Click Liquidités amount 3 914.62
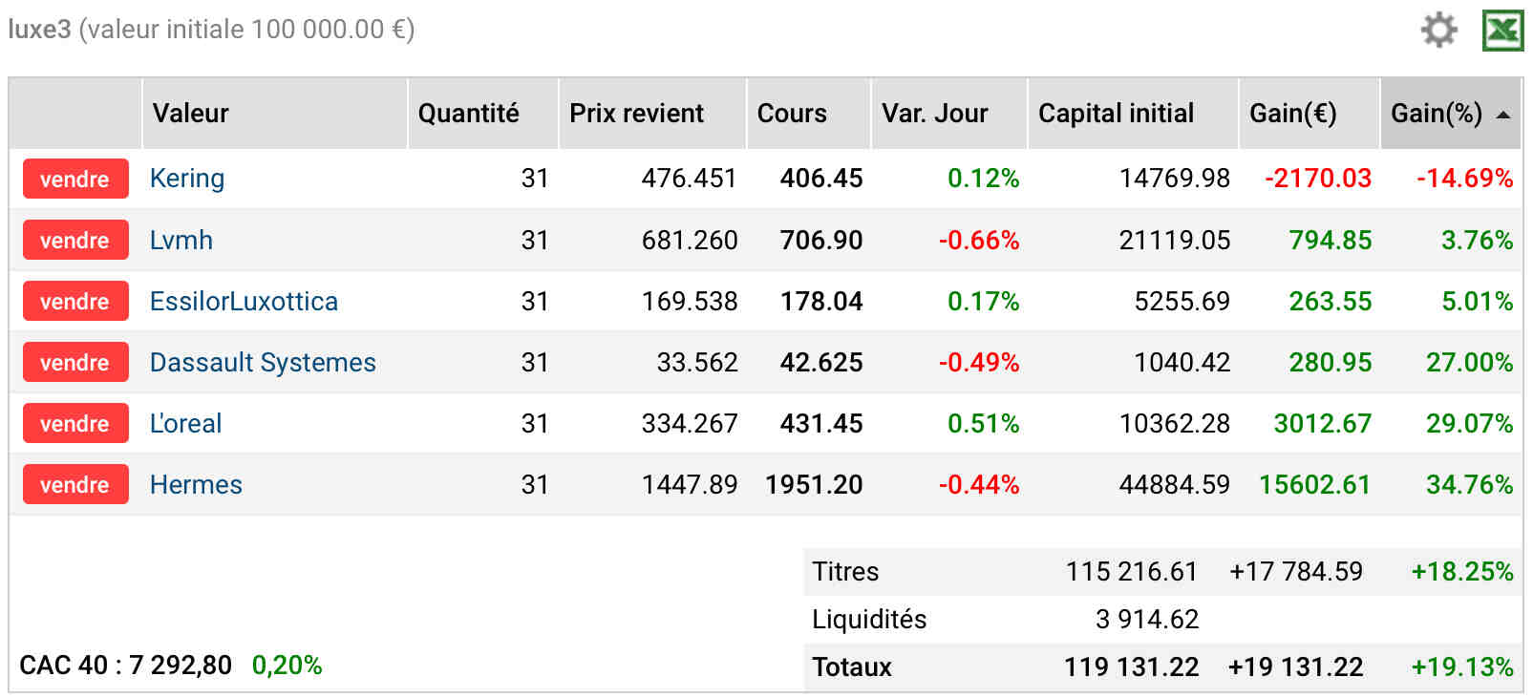Screen dimensions: 1533x698 pyautogui.click(x=1146, y=619)
